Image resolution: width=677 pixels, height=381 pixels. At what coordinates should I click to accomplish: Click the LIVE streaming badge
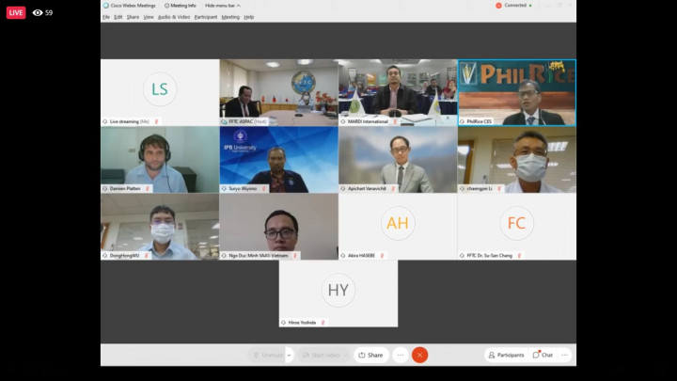(x=16, y=12)
